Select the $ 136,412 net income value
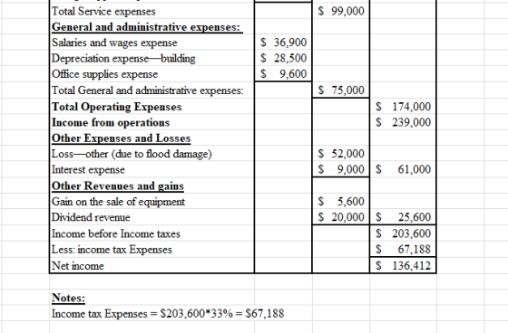The width and height of the screenshot is (508, 333). 403,266
